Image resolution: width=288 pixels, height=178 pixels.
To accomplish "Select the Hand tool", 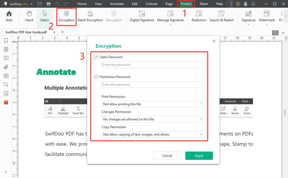I will (29, 17).
